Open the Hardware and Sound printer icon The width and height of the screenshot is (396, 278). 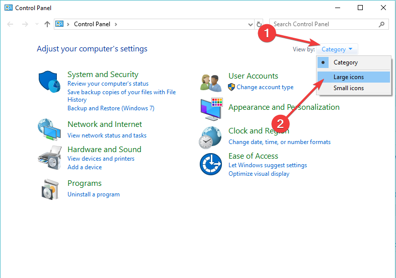50,158
